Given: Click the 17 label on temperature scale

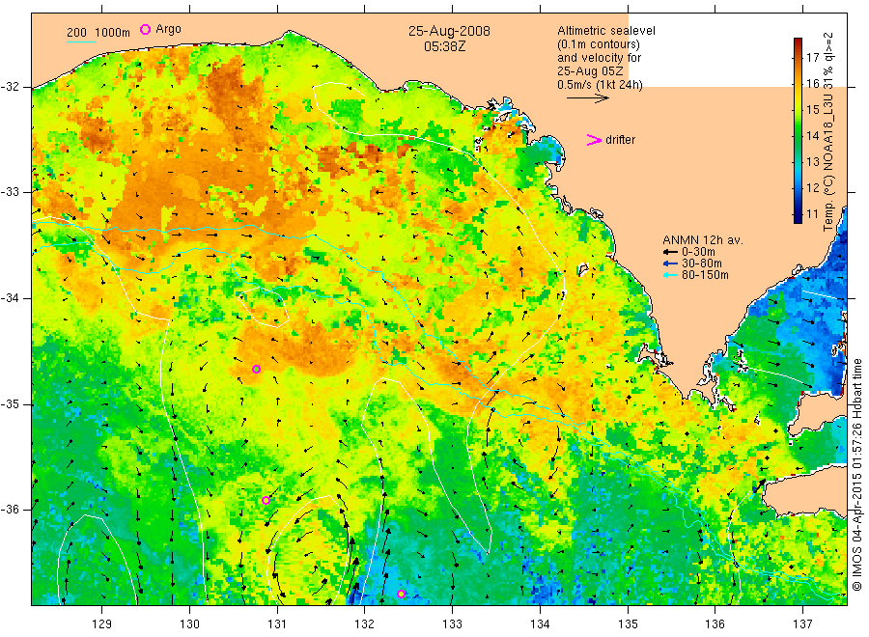Looking at the screenshot, I should (x=812, y=58).
